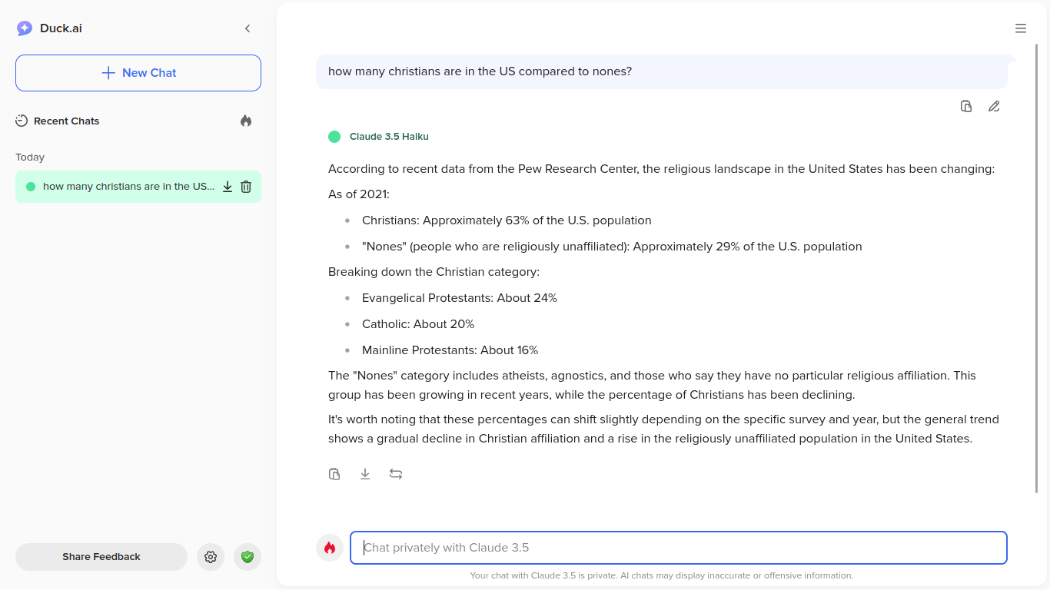Click 'Breaking down the Christian category:' line
This screenshot has height=590, width=1050.
pos(434,272)
